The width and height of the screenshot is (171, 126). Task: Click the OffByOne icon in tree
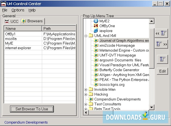96,26
